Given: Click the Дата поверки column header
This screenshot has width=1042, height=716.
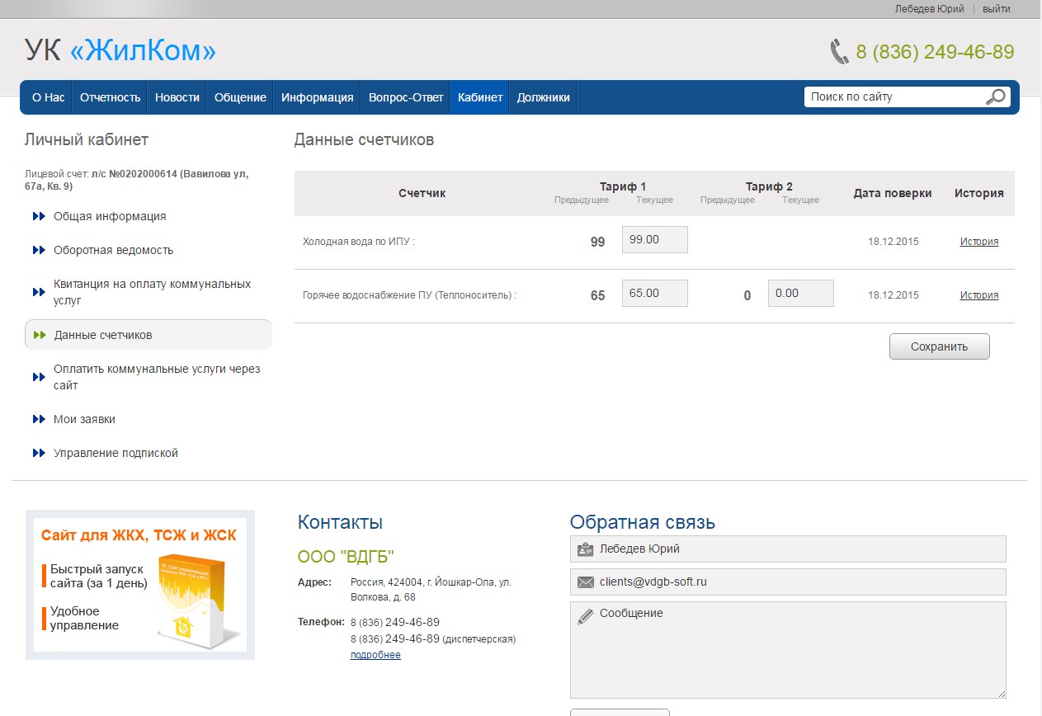Looking at the screenshot, I should pyautogui.click(x=893, y=193).
